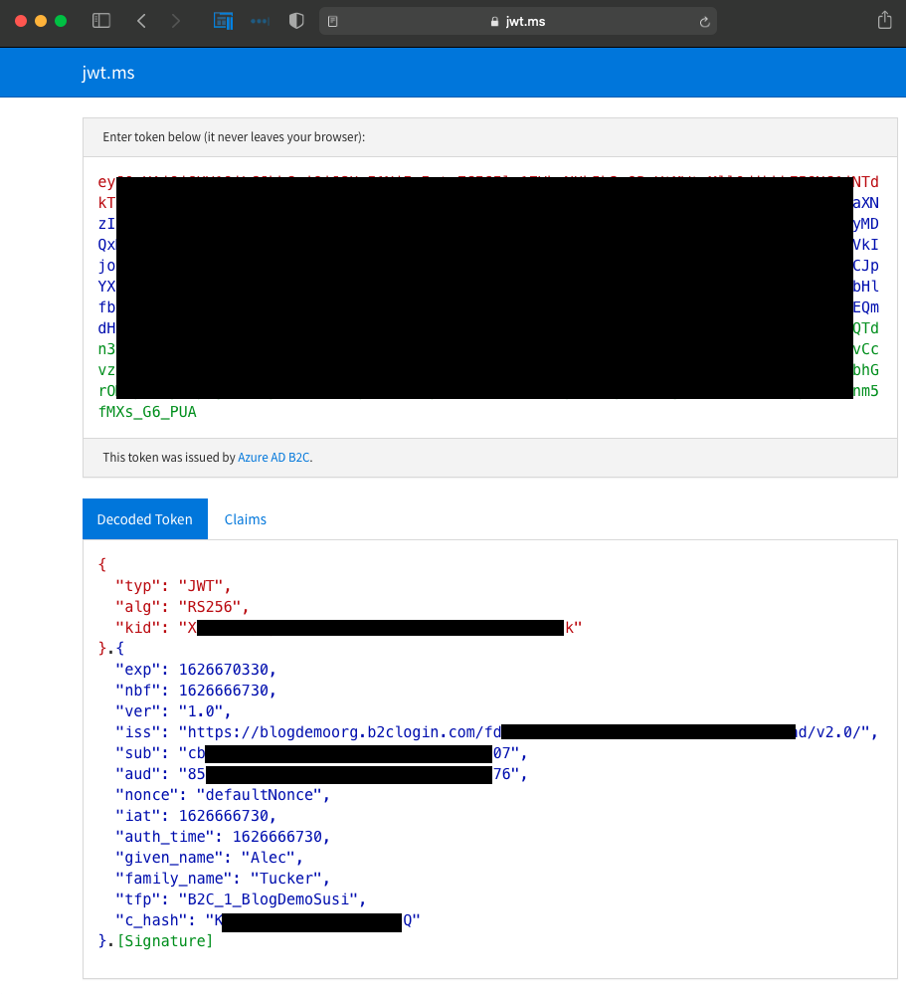The height and width of the screenshot is (994, 906).
Task: Select the "auth_time" claim line
Action: point(223,837)
